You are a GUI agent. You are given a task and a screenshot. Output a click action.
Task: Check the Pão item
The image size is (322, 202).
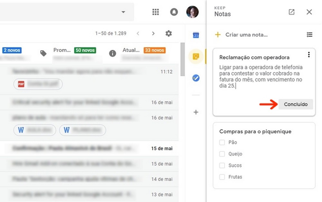click(222, 142)
